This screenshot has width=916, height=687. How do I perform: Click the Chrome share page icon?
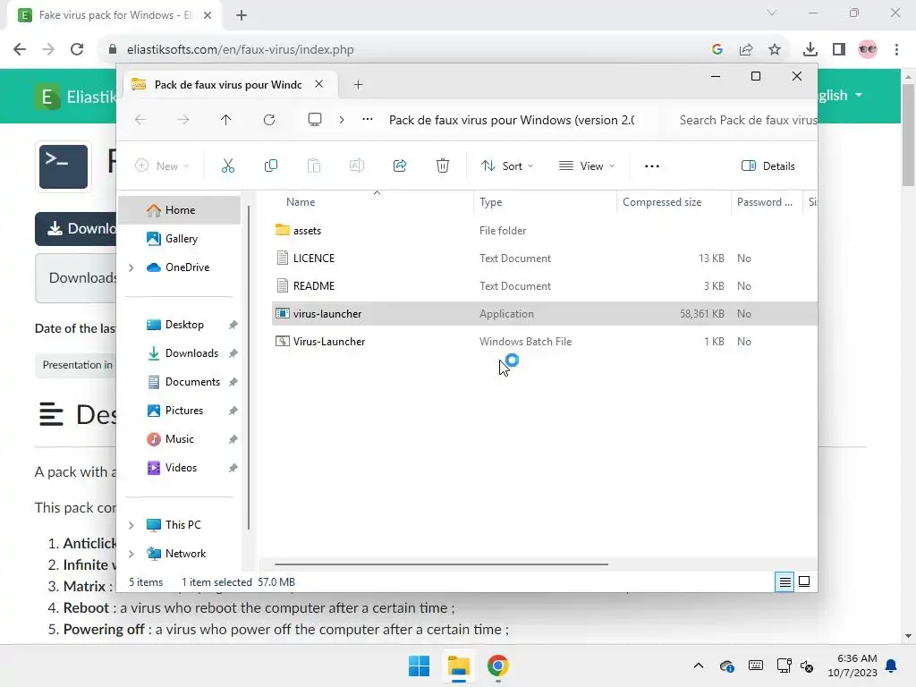746,50
